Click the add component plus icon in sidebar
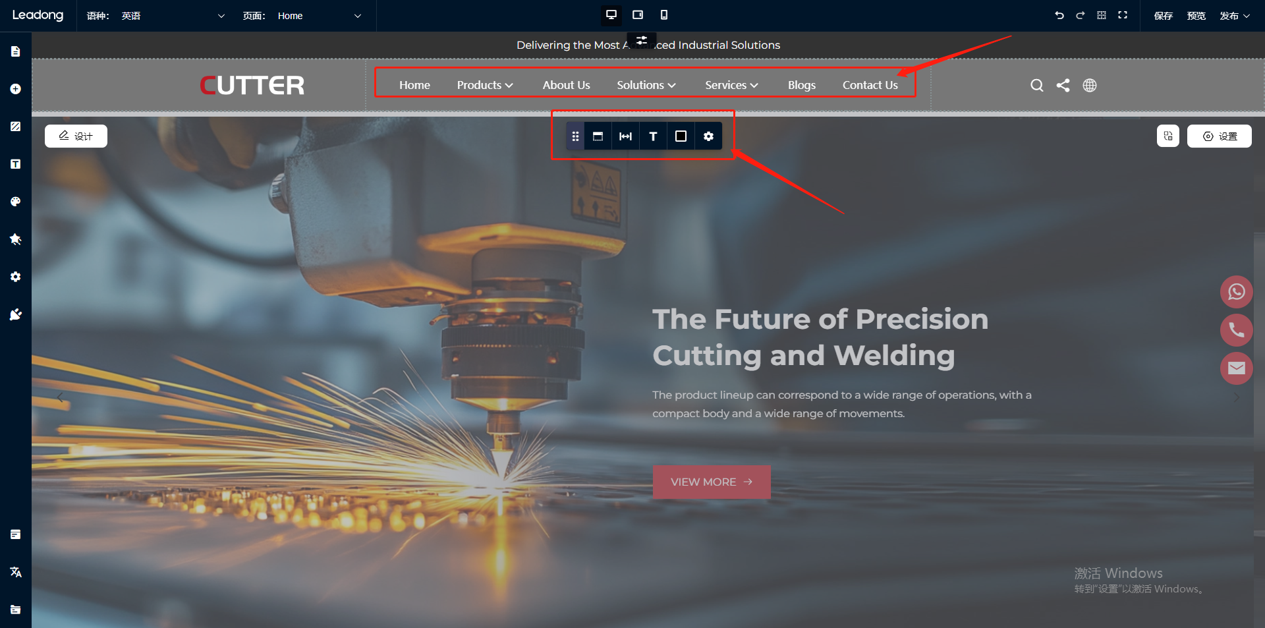The height and width of the screenshot is (628, 1265). (16, 89)
